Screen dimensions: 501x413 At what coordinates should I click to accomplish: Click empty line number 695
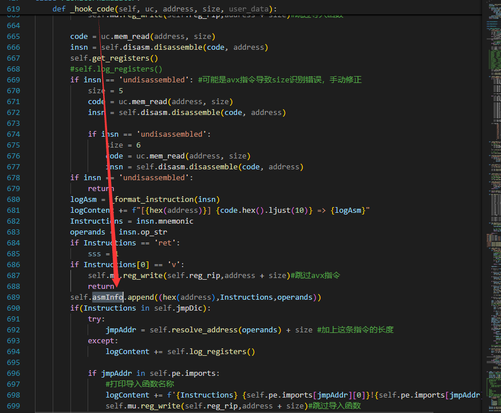[13, 362]
